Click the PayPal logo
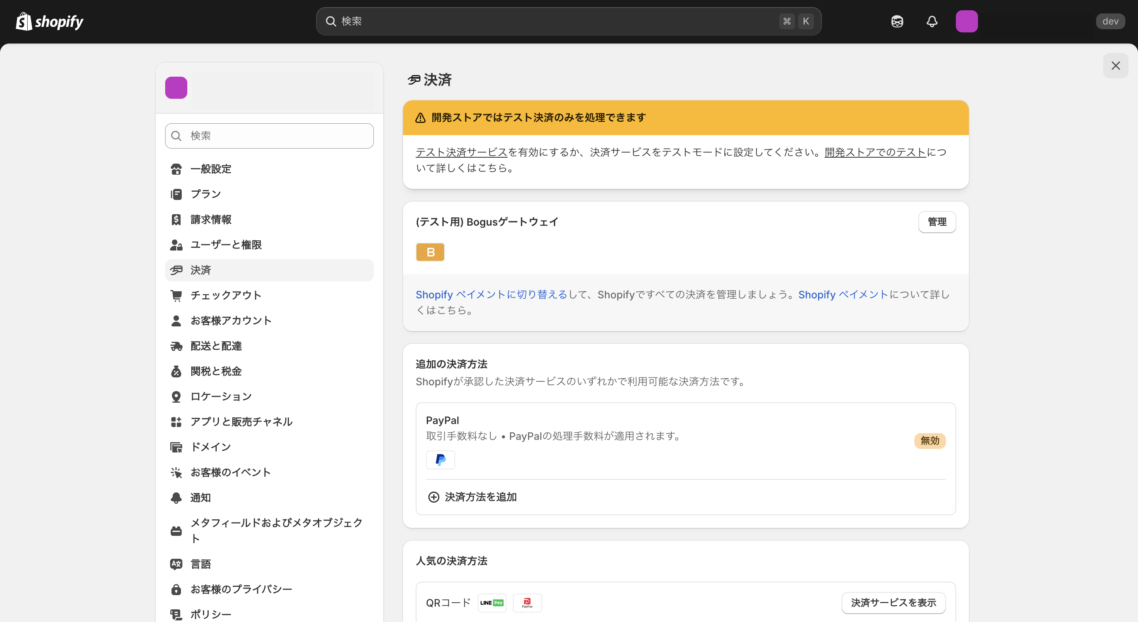 click(x=440, y=460)
